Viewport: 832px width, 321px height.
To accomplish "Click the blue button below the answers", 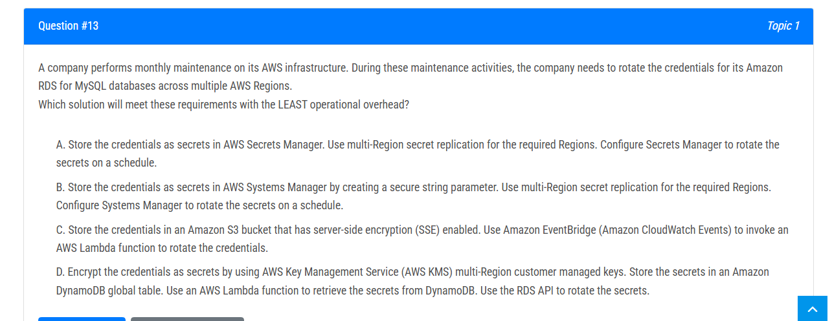I will pyautogui.click(x=82, y=318).
